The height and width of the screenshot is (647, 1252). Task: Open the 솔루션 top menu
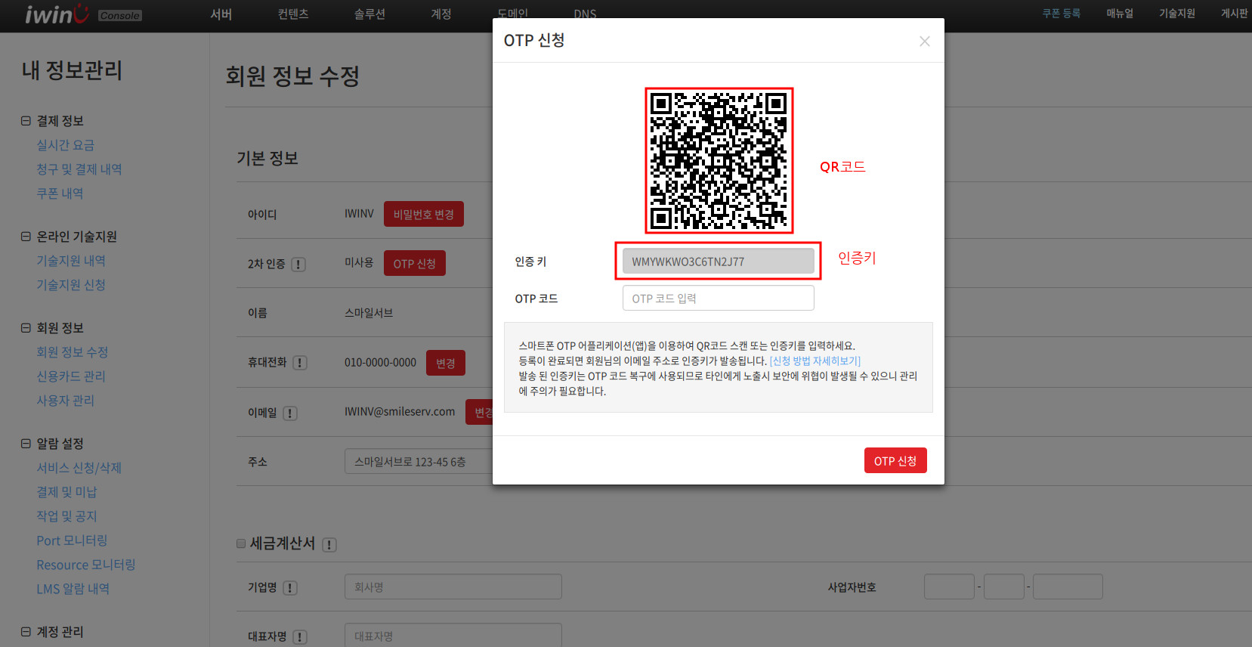pyautogui.click(x=369, y=14)
